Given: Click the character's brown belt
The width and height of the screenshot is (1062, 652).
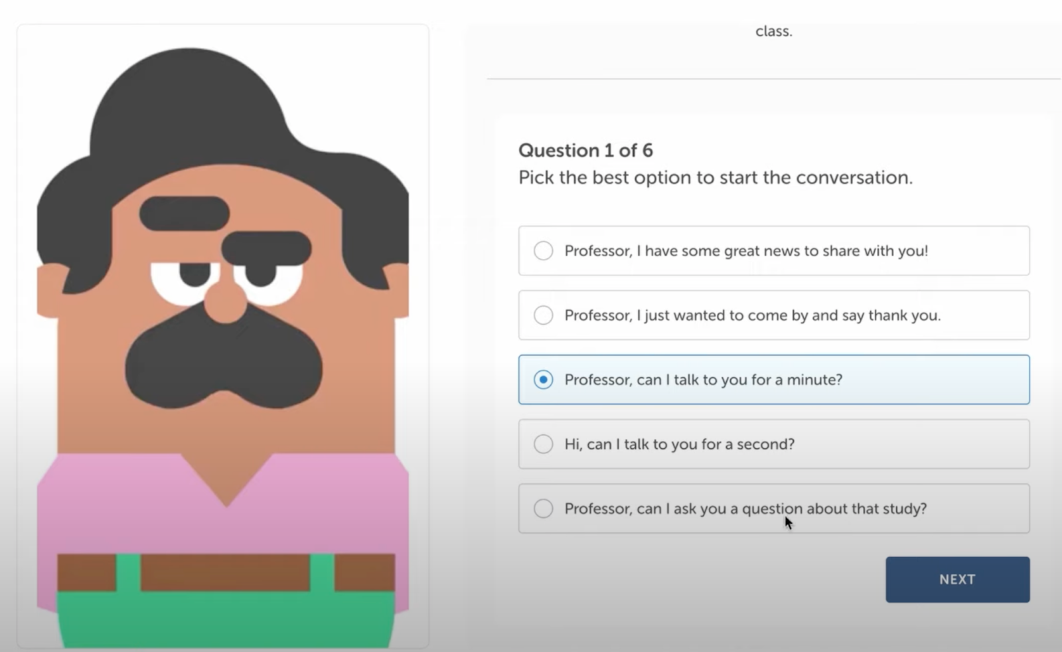Looking at the screenshot, I should point(225,572).
